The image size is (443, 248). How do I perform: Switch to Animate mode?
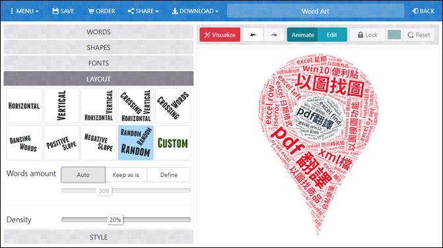coord(303,35)
